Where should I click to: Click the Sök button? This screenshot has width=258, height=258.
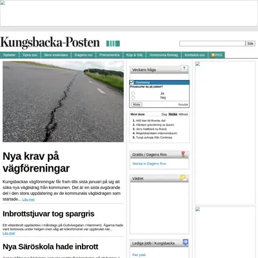click(250, 44)
